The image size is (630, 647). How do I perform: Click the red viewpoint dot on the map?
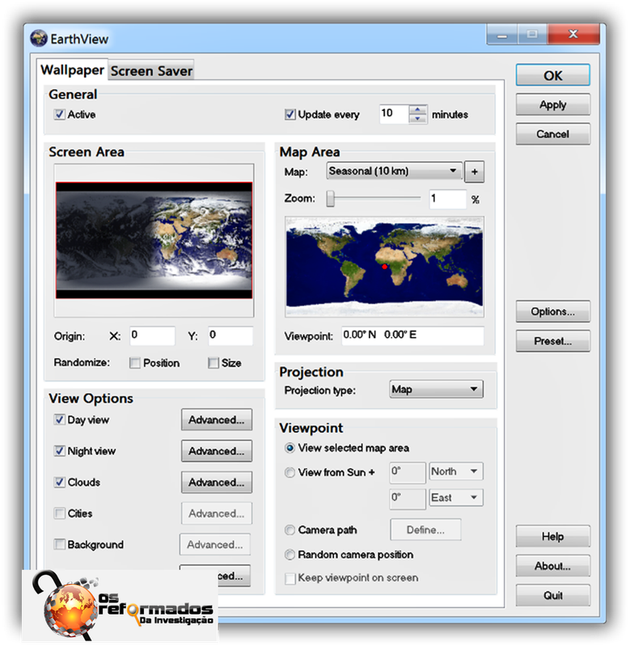pos(384,267)
